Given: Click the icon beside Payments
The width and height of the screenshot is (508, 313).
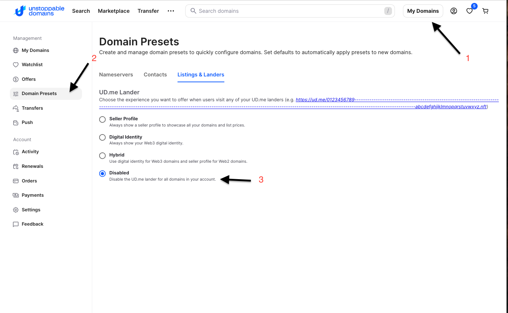Looking at the screenshot, I should tap(16, 195).
